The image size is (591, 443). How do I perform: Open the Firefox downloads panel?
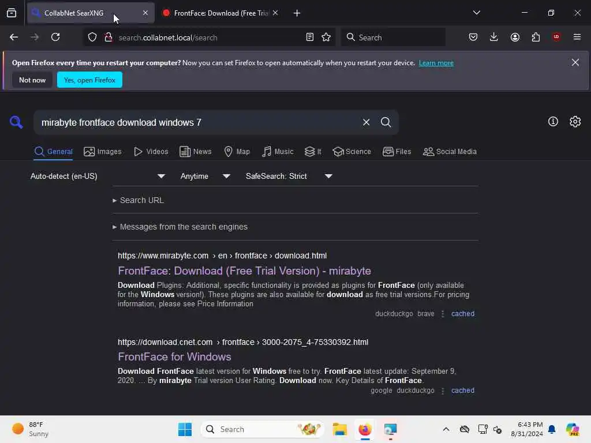(x=494, y=37)
